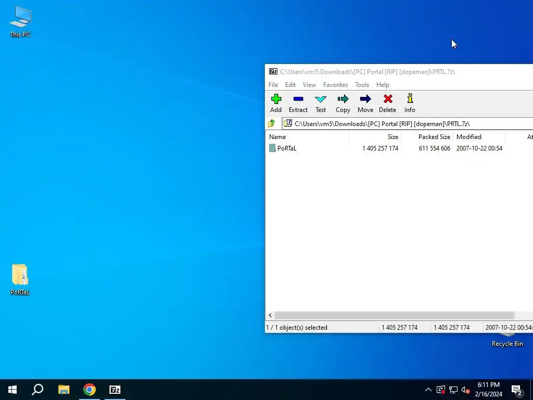
Task: Open the notification center icon
Action: [x=517, y=390]
